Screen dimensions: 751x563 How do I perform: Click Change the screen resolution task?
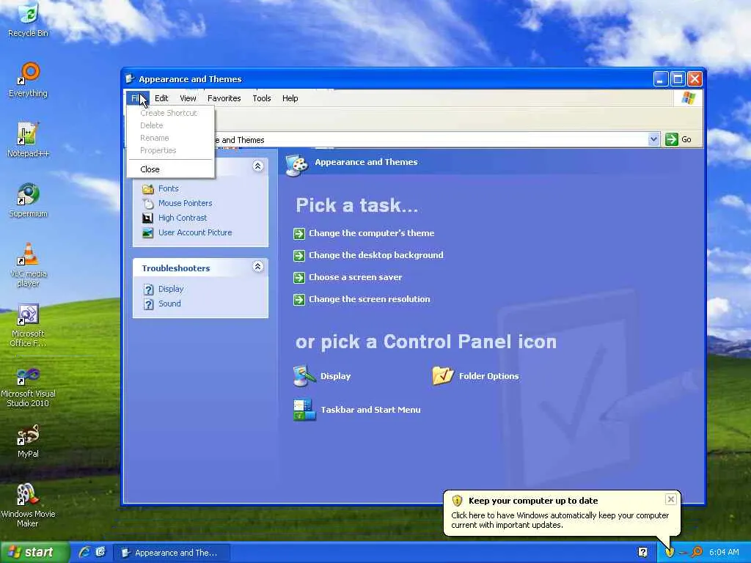pos(370,299)
